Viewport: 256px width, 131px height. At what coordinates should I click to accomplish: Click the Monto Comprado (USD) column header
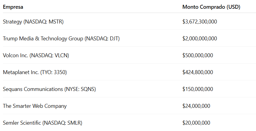pos(211,7)
